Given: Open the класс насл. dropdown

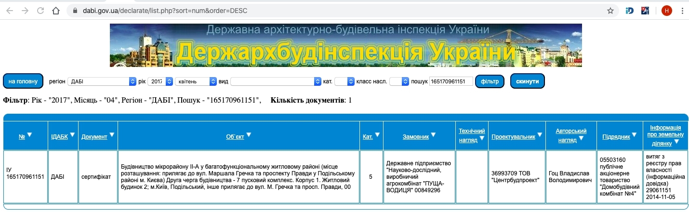Looking at the screenshot, I should (399, 81).
